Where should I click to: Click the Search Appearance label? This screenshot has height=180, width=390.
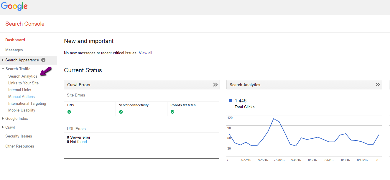22,60
